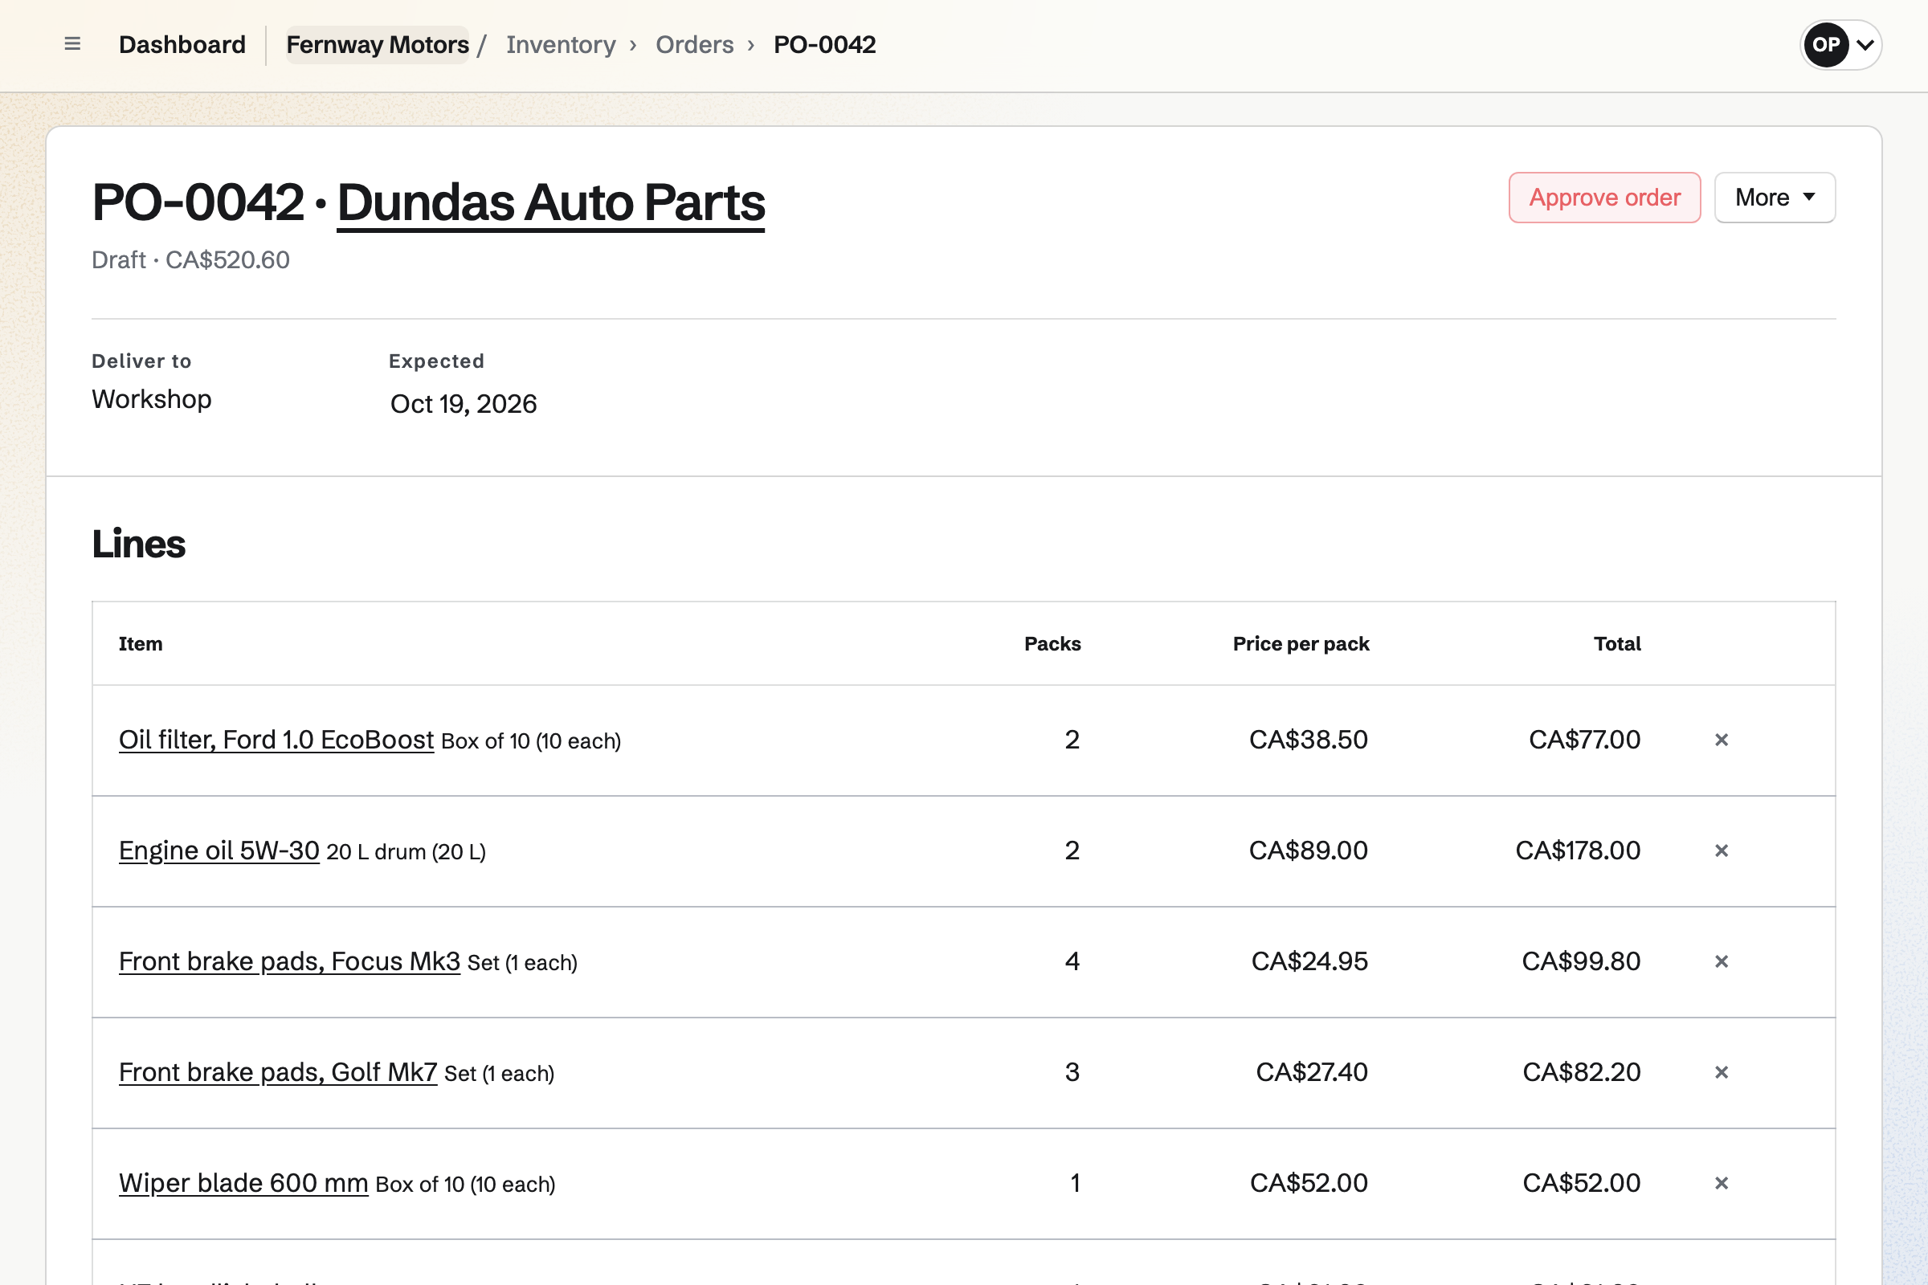This screenshot has width=1928, height=1285.
Task: Open the OP user avatar menu
Action: pos(1840,44)
